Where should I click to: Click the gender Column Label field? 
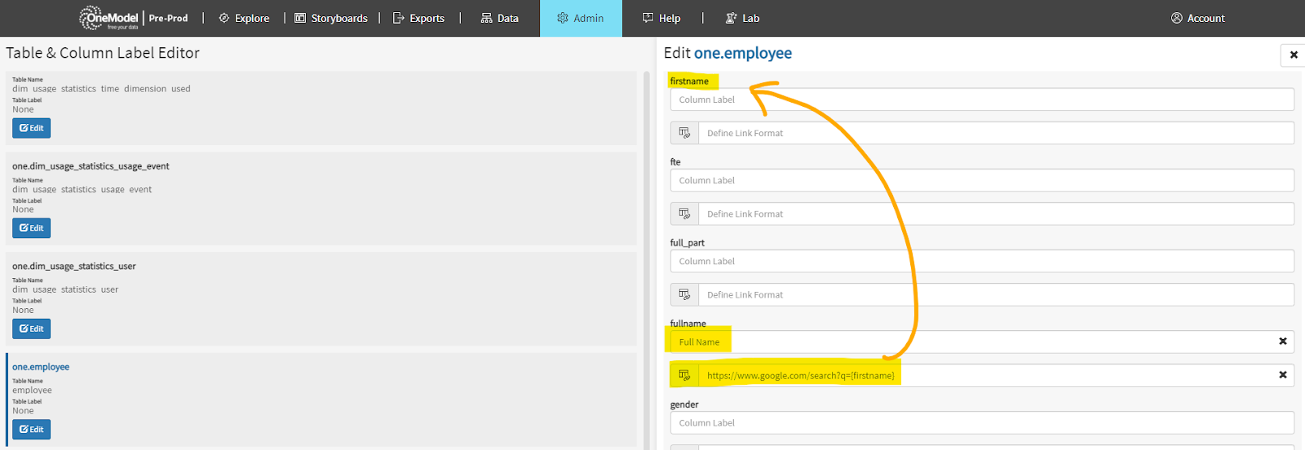(x=981, y=423)
